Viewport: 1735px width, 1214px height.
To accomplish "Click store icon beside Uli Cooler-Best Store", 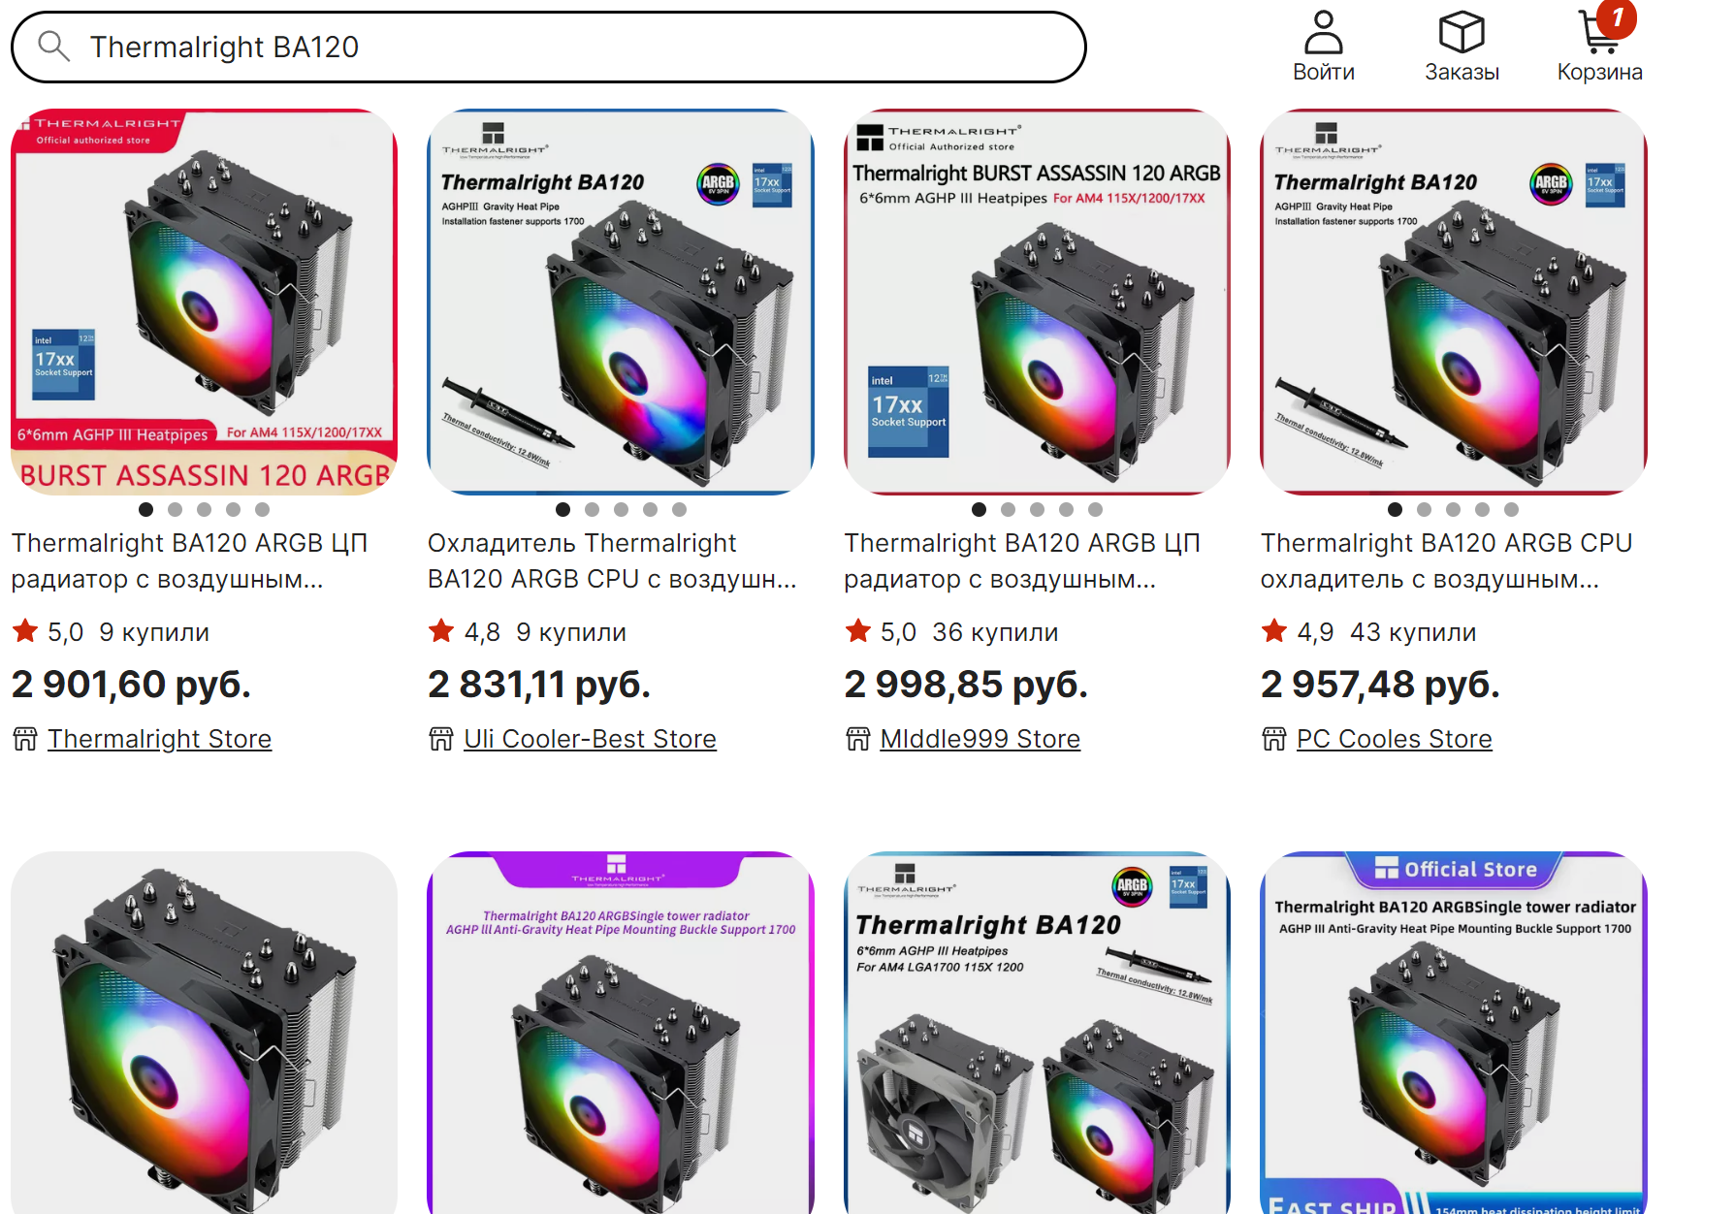I will pos(441,739).
